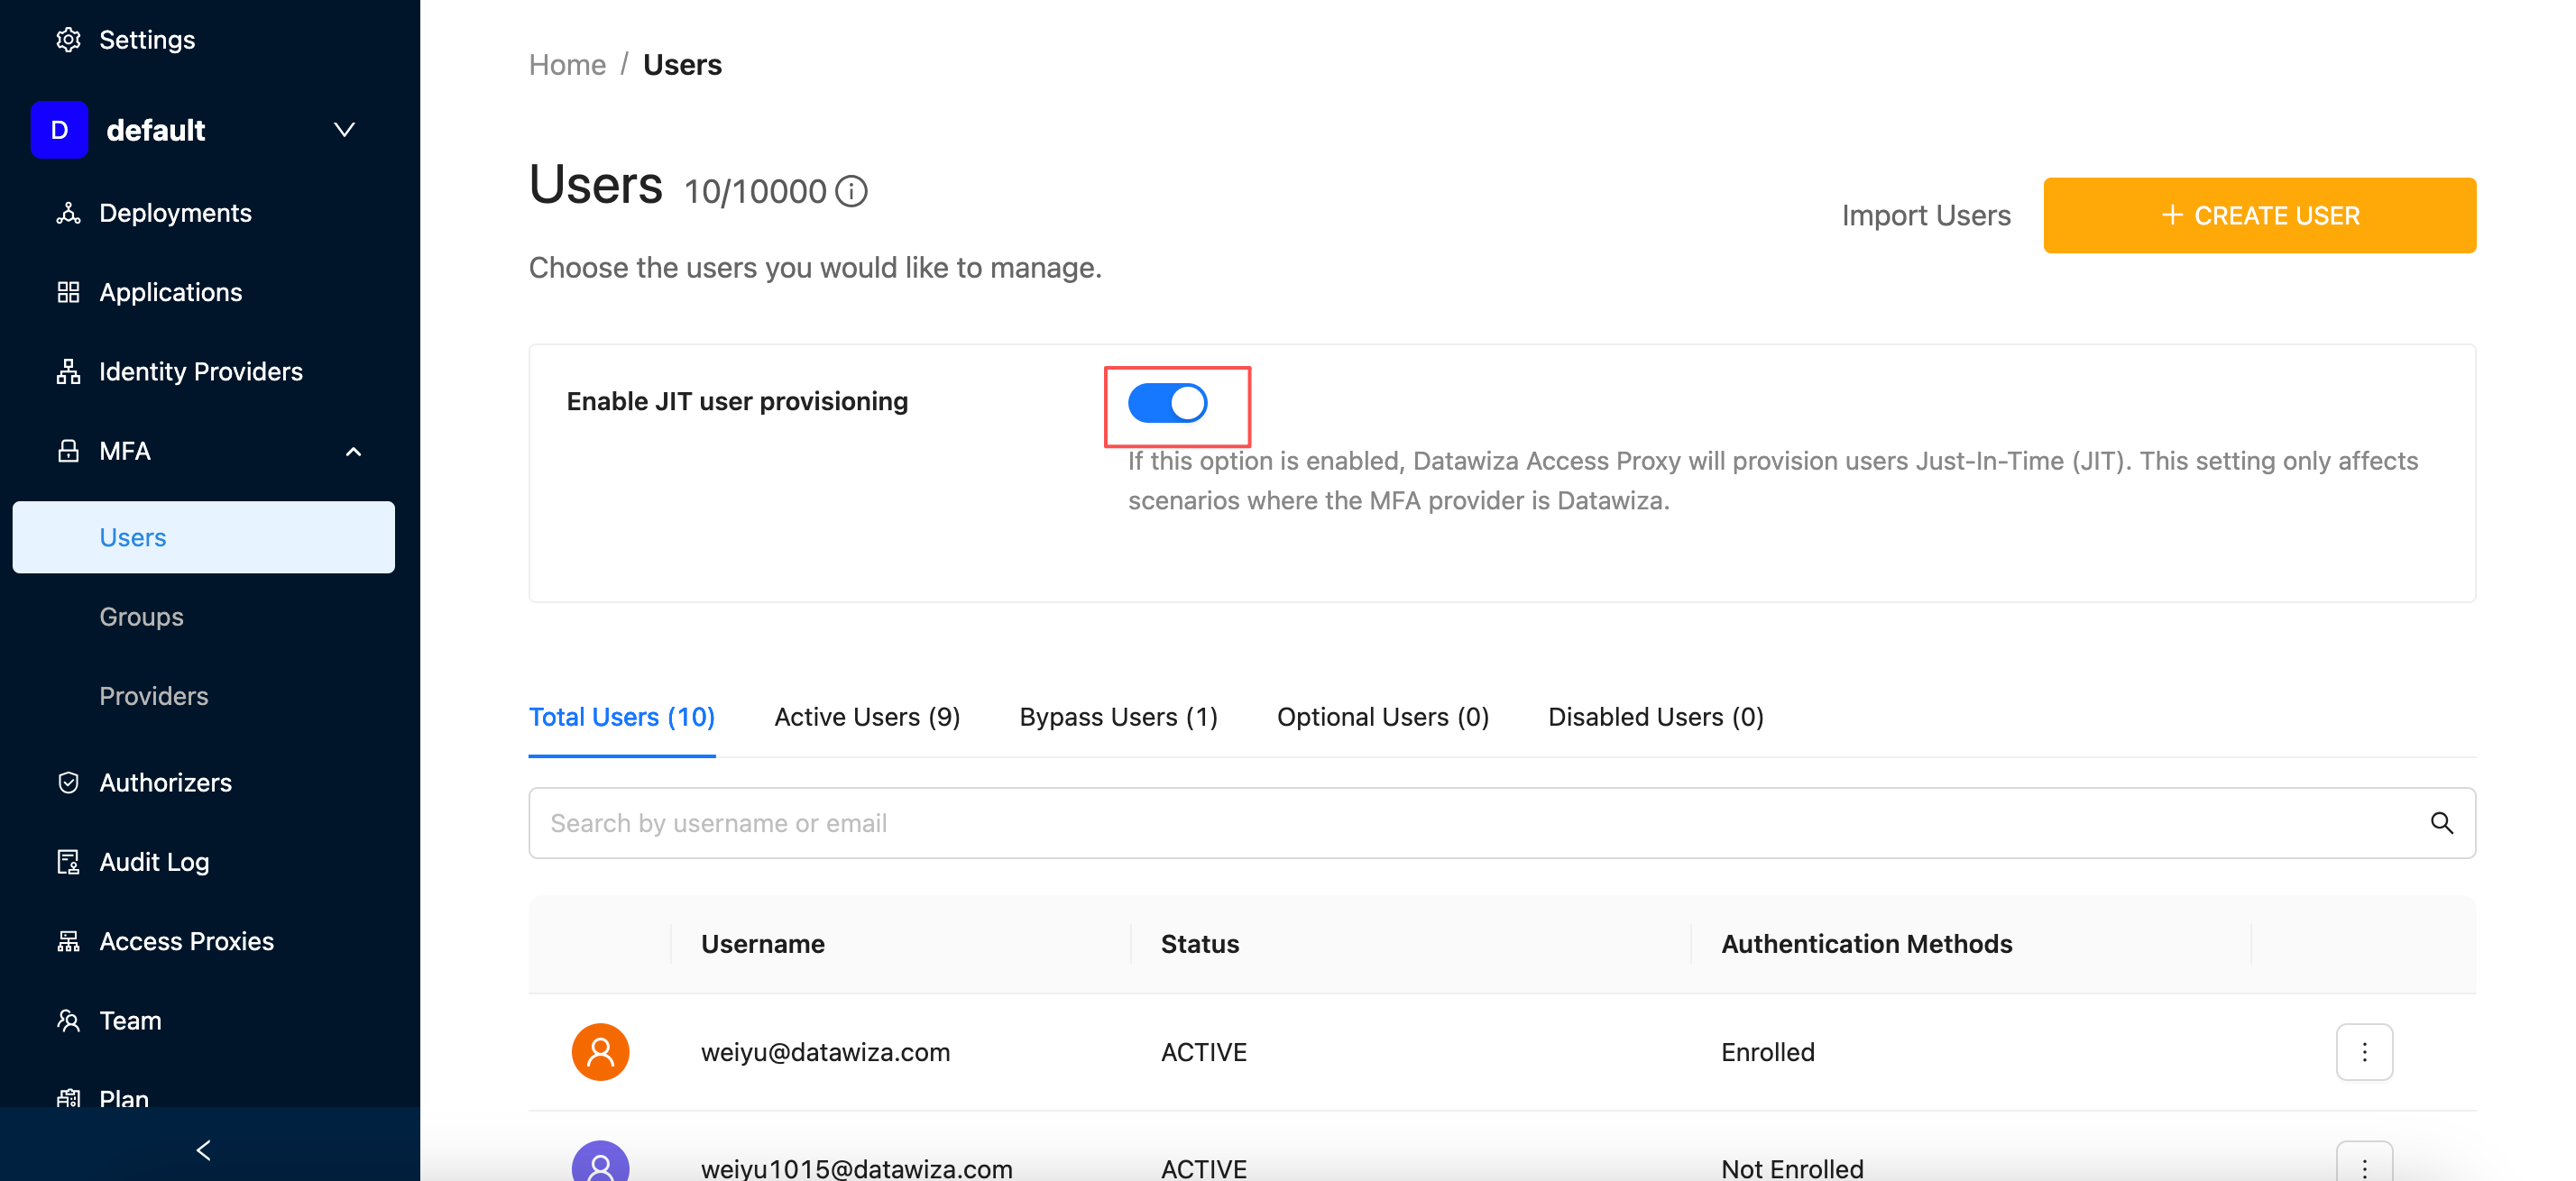This screenshot has width=2576, height=1181.
Task: Click the search by username or email field
Action: 1200,822
